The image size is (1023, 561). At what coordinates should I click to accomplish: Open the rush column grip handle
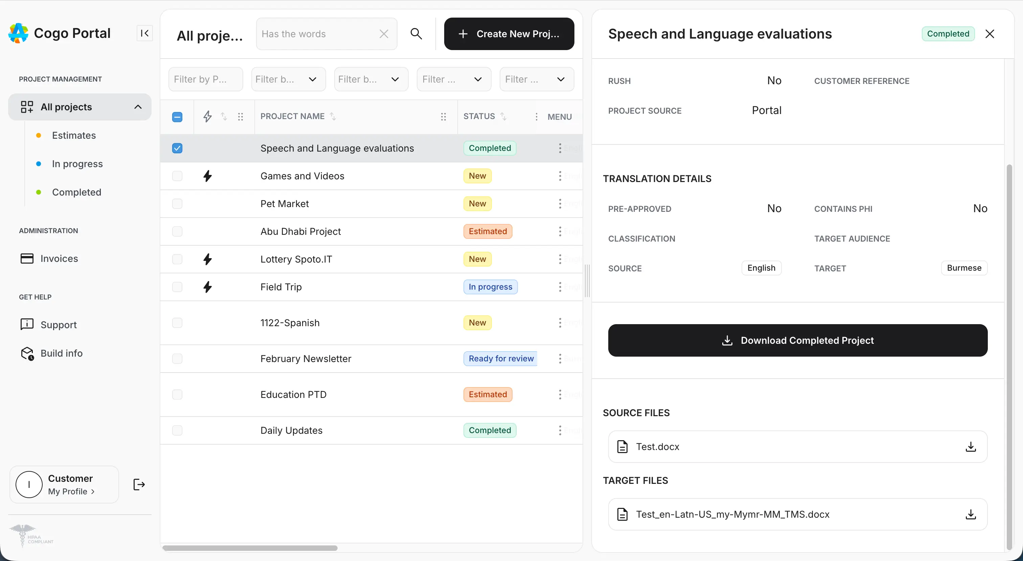pos(240,117)
